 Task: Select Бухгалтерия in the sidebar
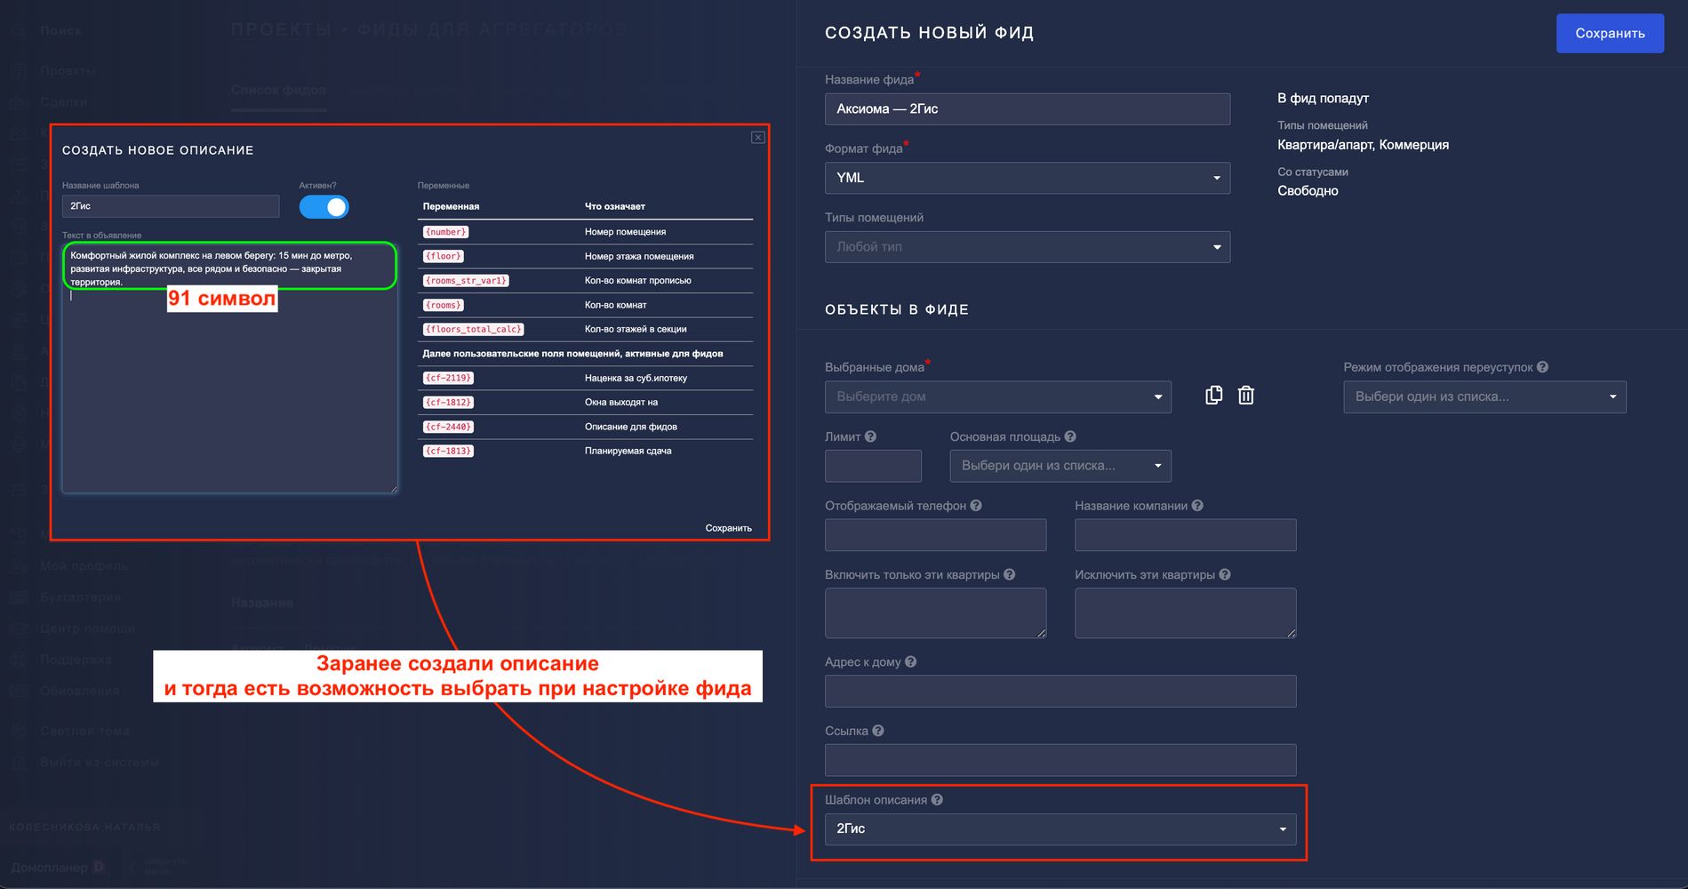[x=81, y=597]
